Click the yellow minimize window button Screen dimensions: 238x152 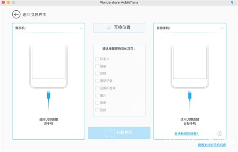point(8,2)
